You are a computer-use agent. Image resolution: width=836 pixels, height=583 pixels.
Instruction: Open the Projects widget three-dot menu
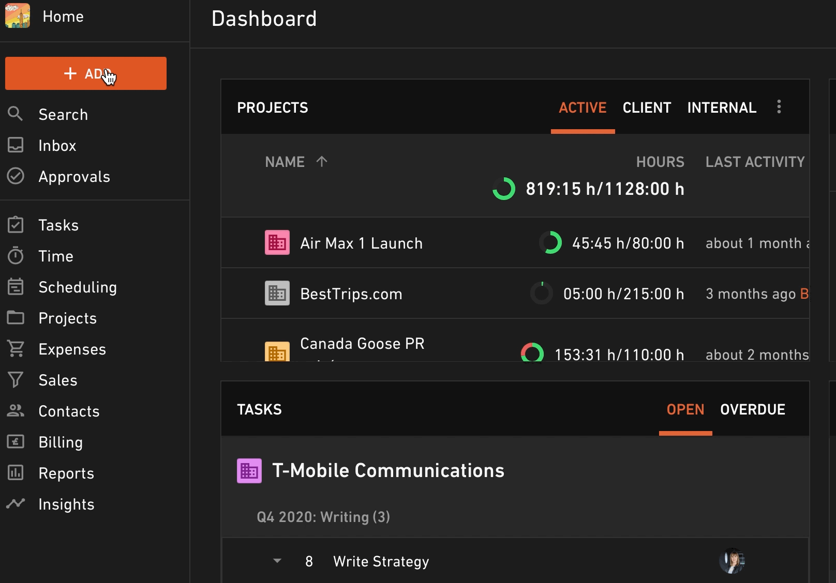click(779, 107)
